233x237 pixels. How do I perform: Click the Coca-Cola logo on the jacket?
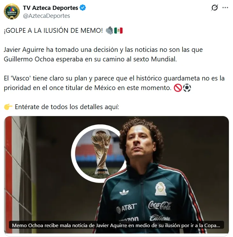pos(160,205)
